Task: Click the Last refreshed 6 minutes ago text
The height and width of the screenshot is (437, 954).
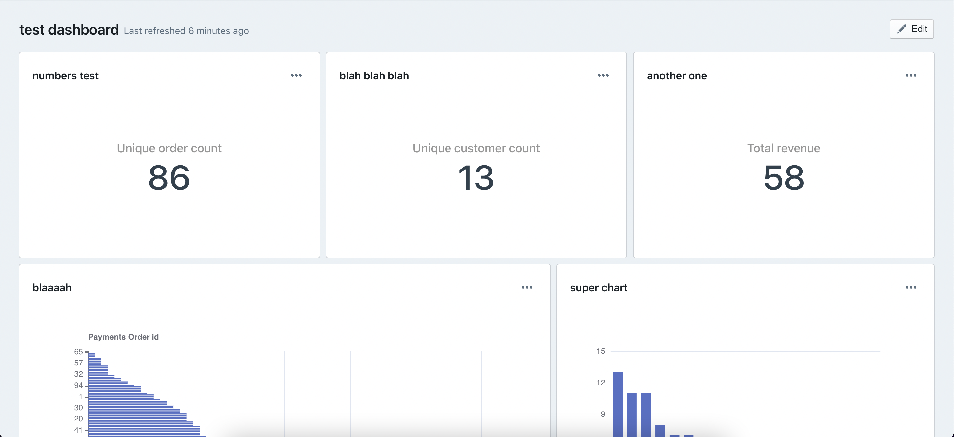Action: 186,31
